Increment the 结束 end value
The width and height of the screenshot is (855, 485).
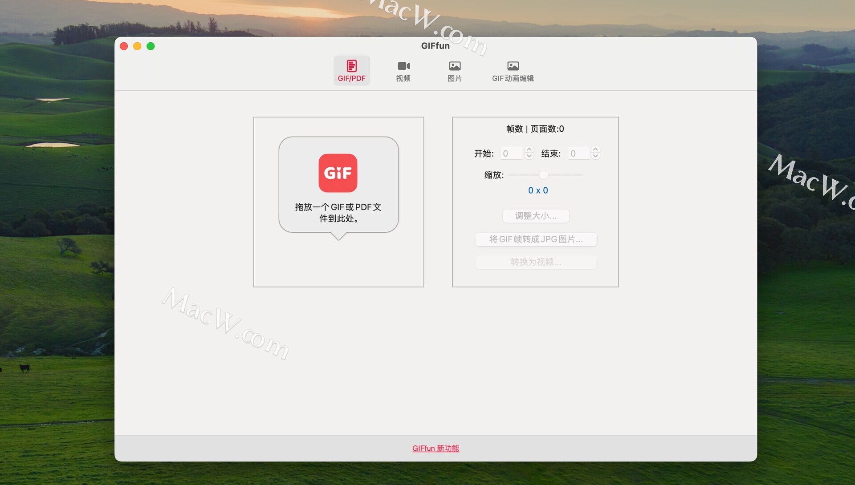click(595, 150)
